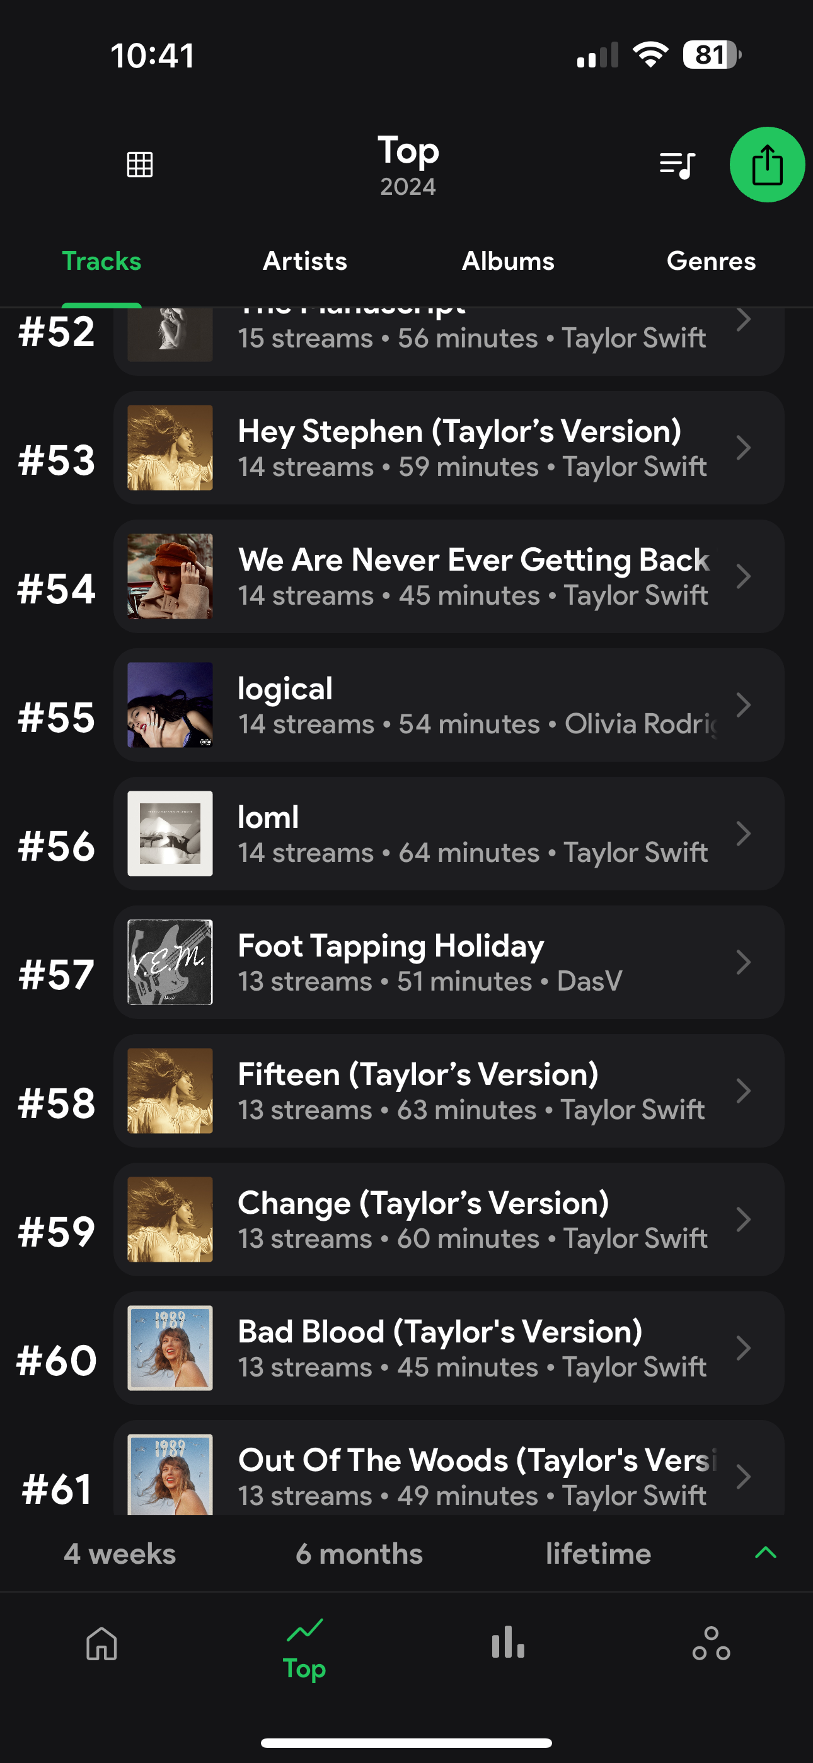Screen dimensions: 813x1763
Task: Tap the loml album cover thumbnail
Action: pos(170,834)
